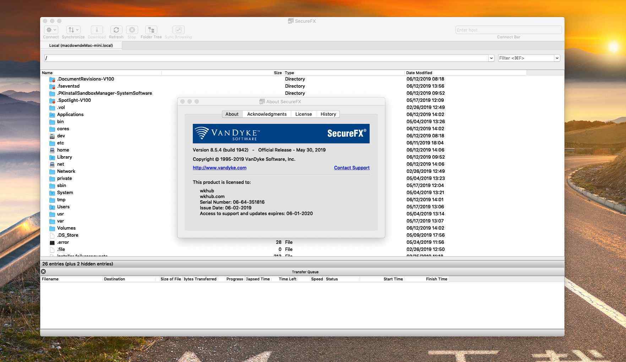Image resolution: width=626 pixels, height=362 pixels.
Task: Open the Filter dropdown arrow
Action: point(557,58)
